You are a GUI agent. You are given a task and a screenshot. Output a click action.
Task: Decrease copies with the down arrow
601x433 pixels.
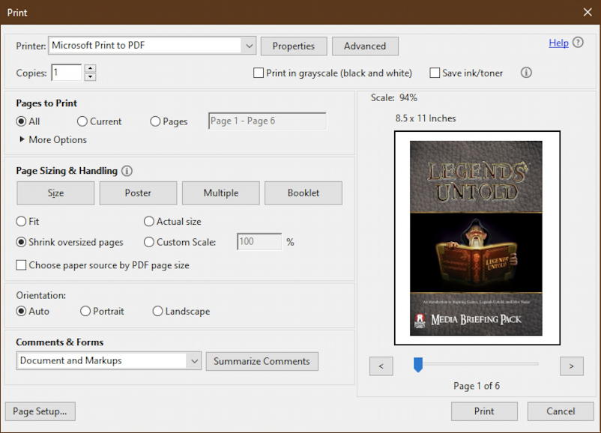coord(90,76)
